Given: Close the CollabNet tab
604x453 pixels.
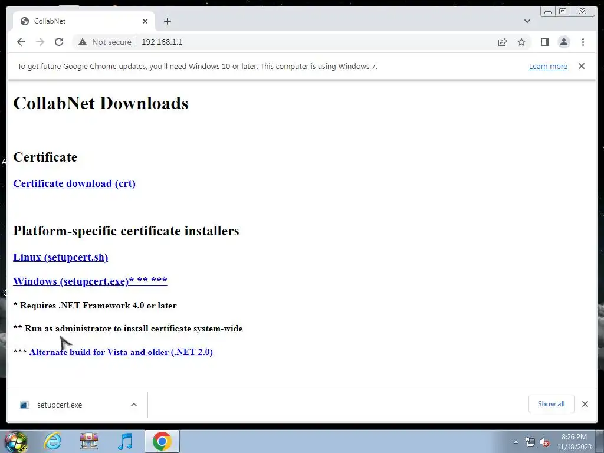Looking at the screenshot, I should pos(145,21).
